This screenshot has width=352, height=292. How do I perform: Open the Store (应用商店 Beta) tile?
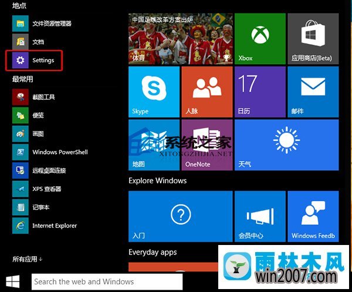point(313,39)
